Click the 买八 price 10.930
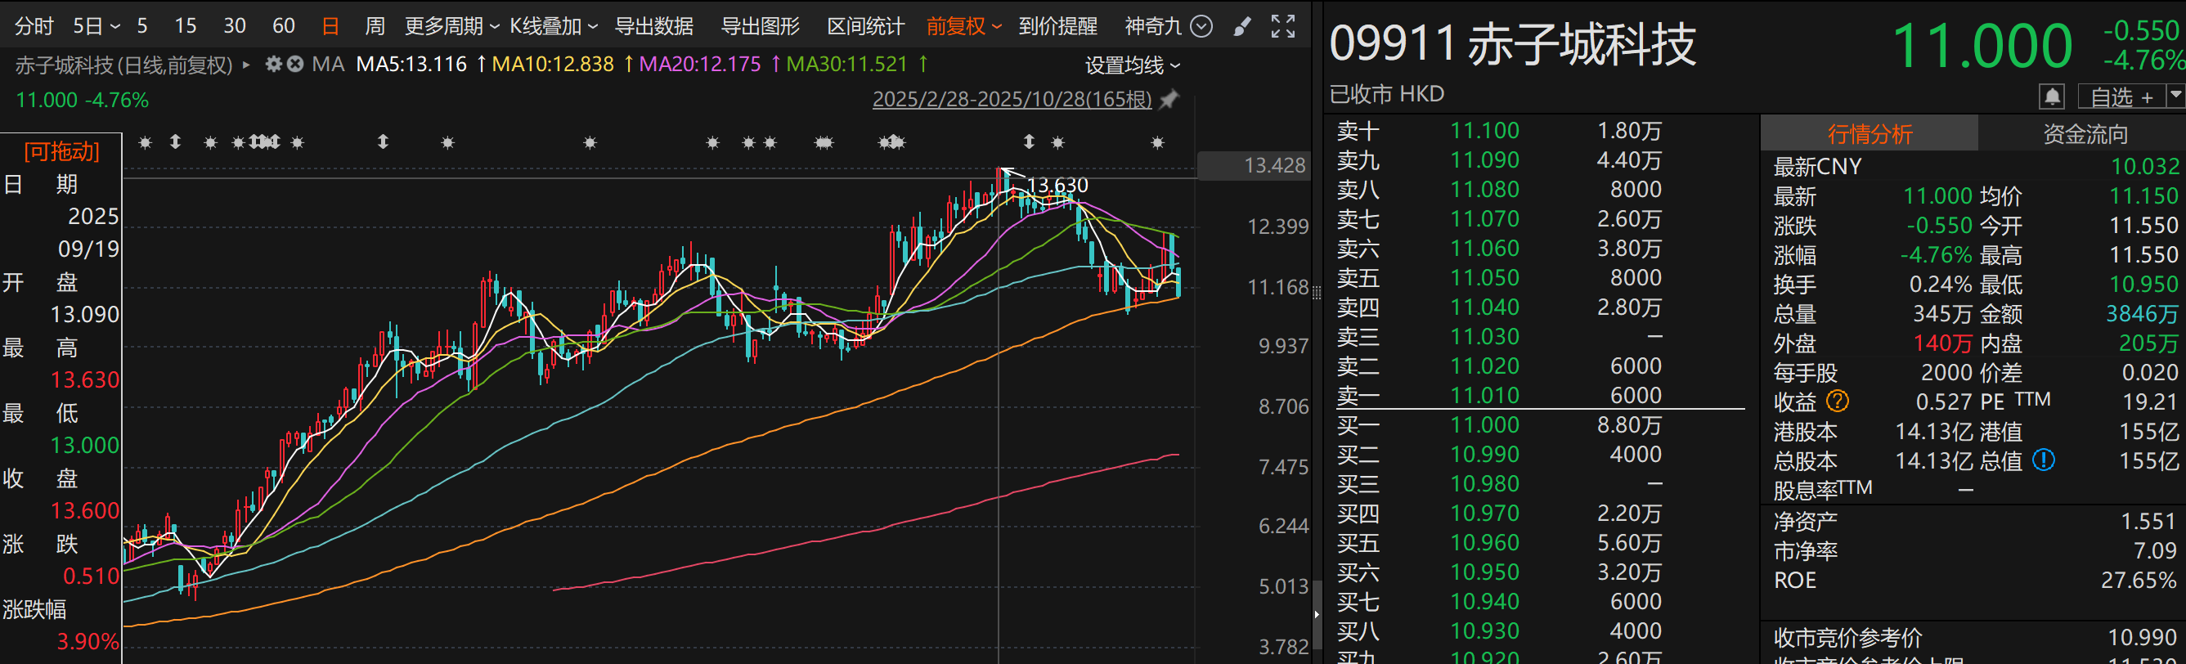Viewport: 2186px width, 664px height. [1484, 631]
